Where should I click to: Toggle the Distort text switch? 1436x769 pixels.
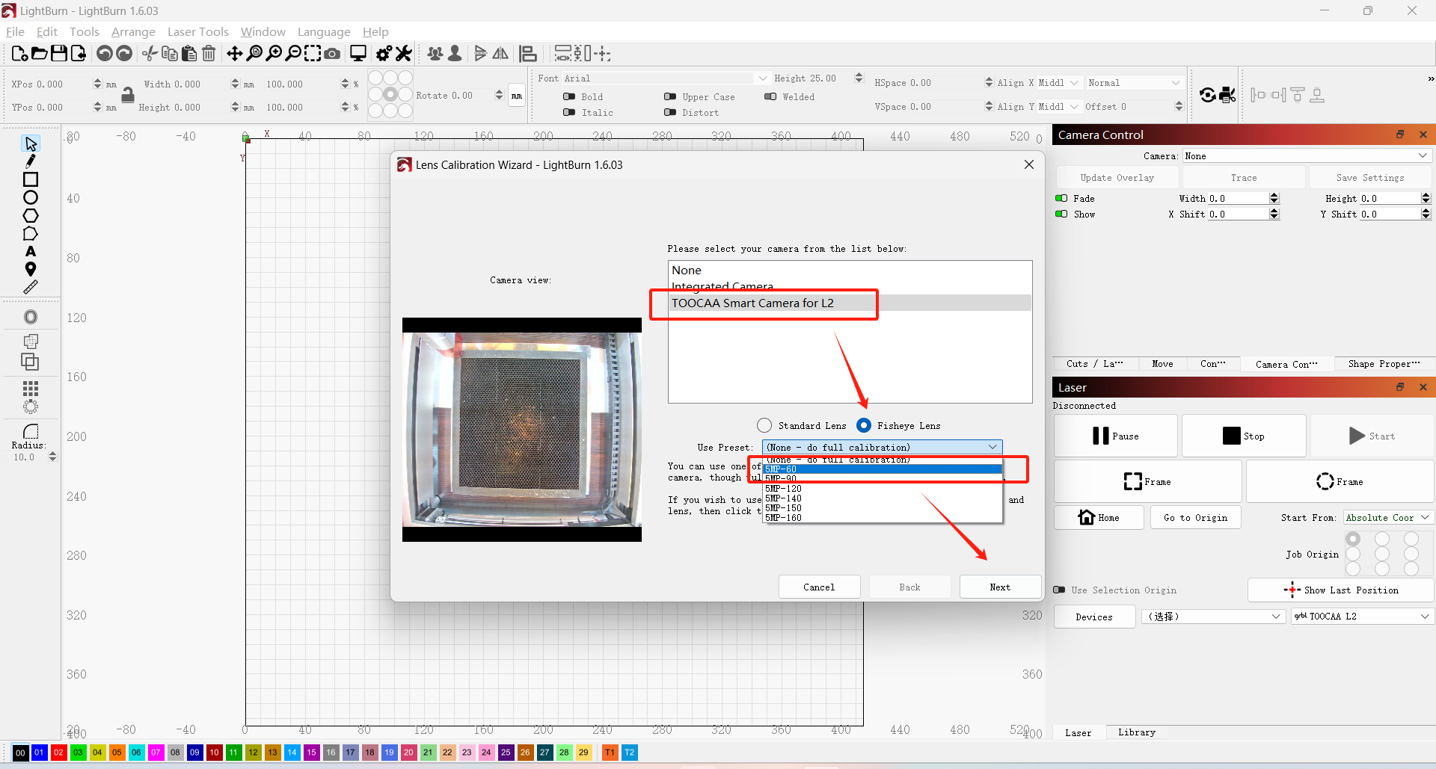(670, 112)
